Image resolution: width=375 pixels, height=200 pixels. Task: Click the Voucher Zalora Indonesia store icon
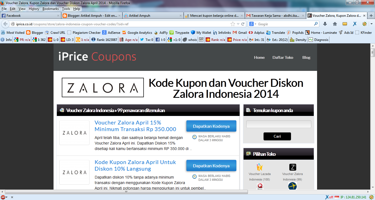pyautogui.click(x=293, y=167)
